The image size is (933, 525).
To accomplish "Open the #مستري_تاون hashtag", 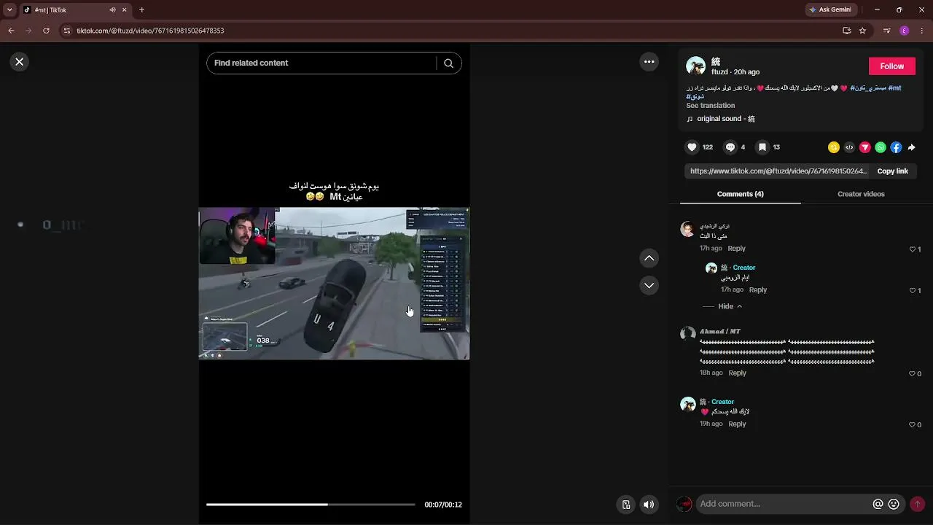I will [x=867, y=88].
